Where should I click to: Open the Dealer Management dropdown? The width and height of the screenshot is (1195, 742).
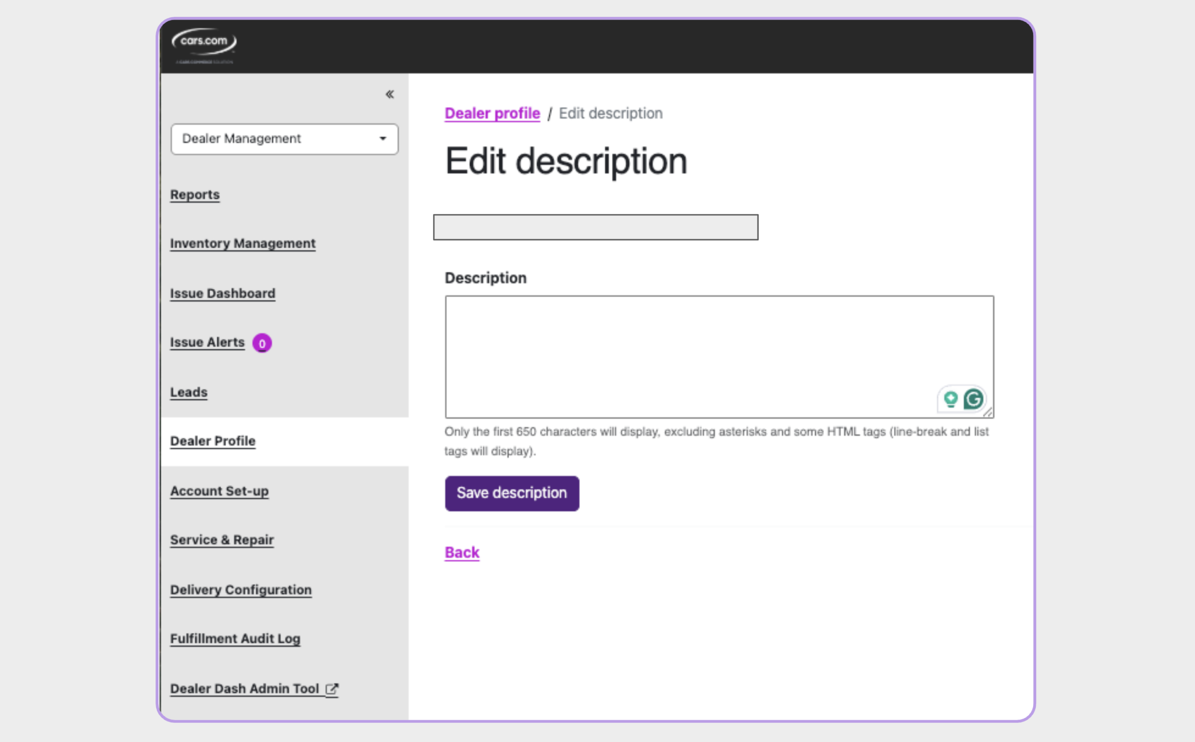(285, 139)
